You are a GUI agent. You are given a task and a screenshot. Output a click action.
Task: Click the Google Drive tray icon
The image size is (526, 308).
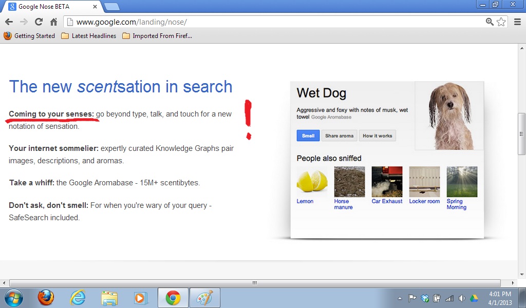pos(474,298)
